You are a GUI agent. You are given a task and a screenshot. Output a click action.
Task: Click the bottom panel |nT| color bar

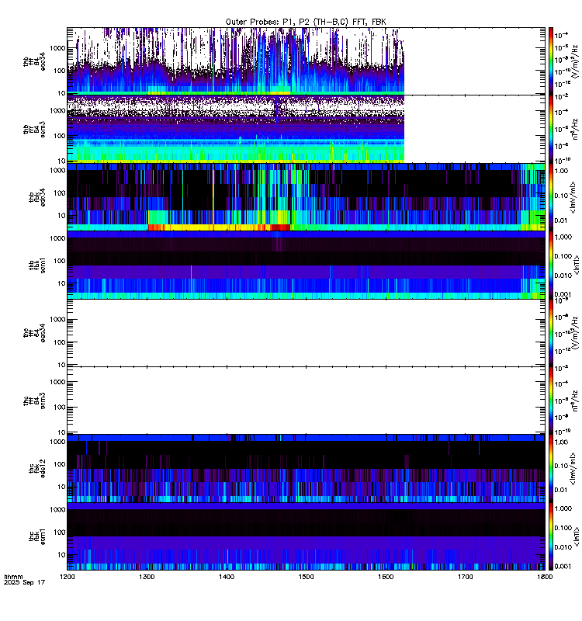[x=551, y=536]
